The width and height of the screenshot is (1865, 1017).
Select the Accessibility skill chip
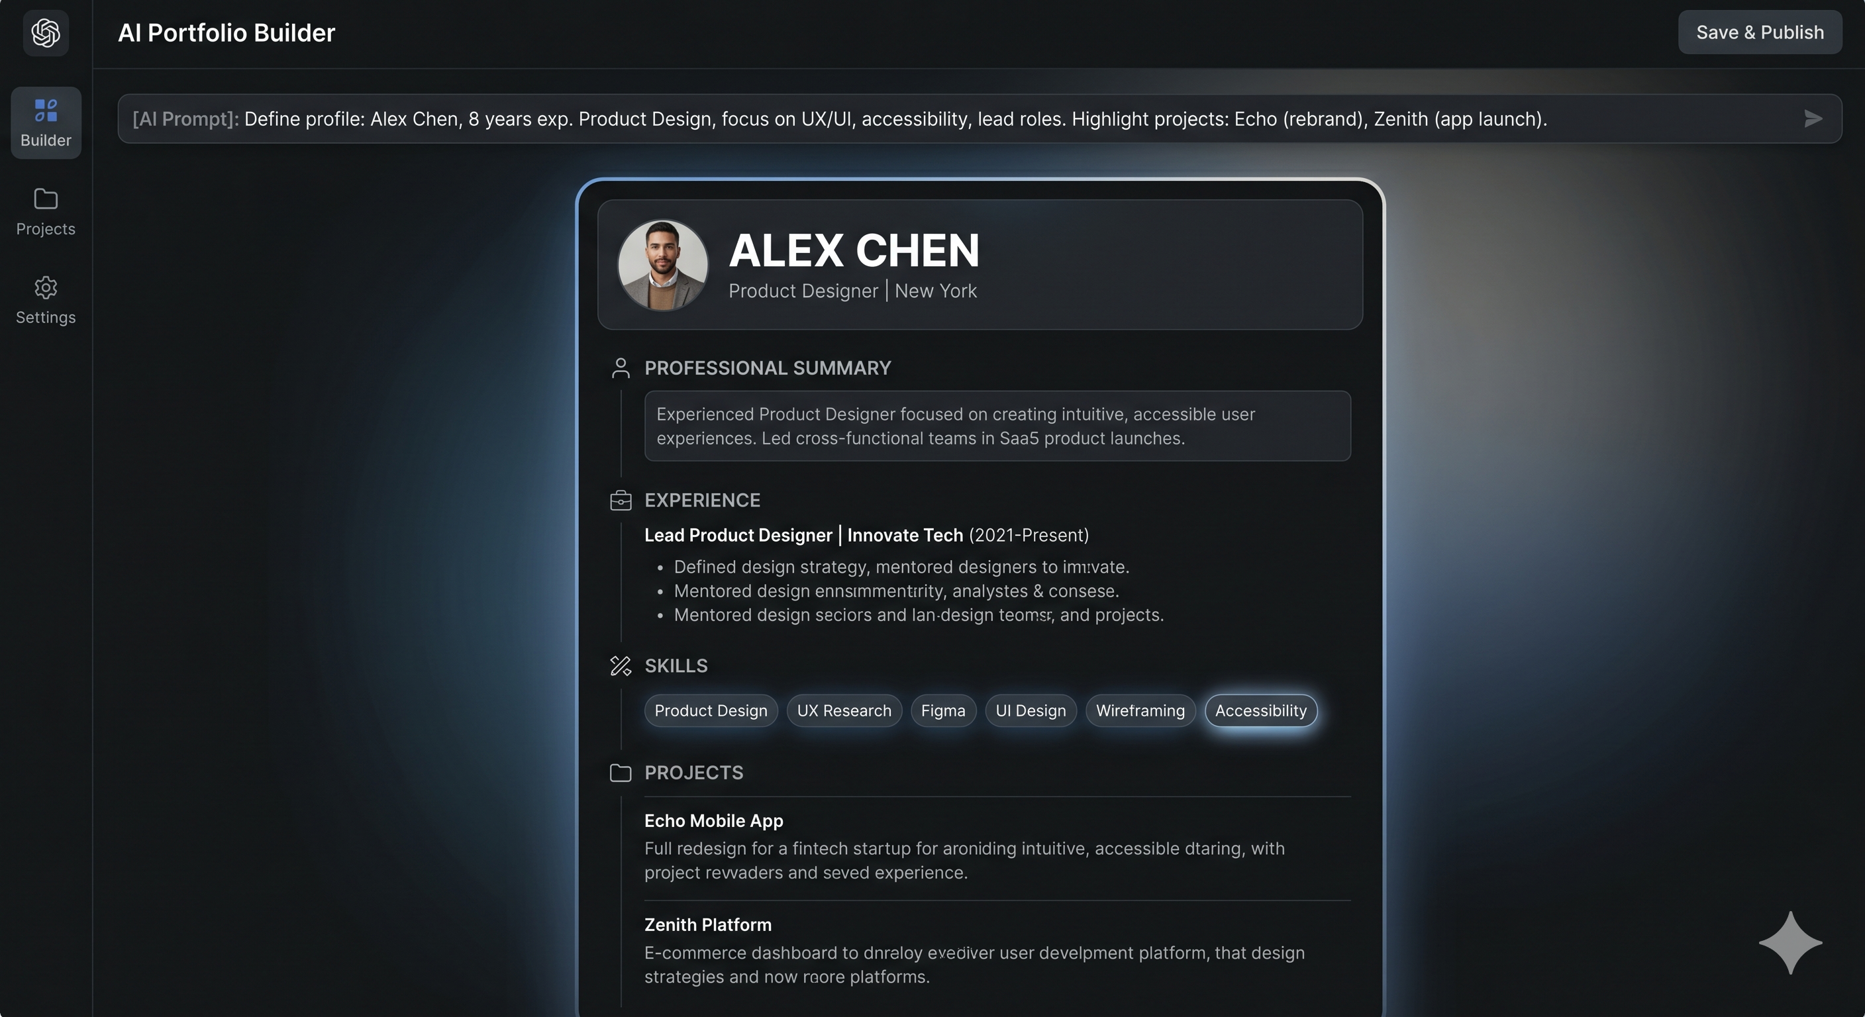click(x=1260, y=711)
